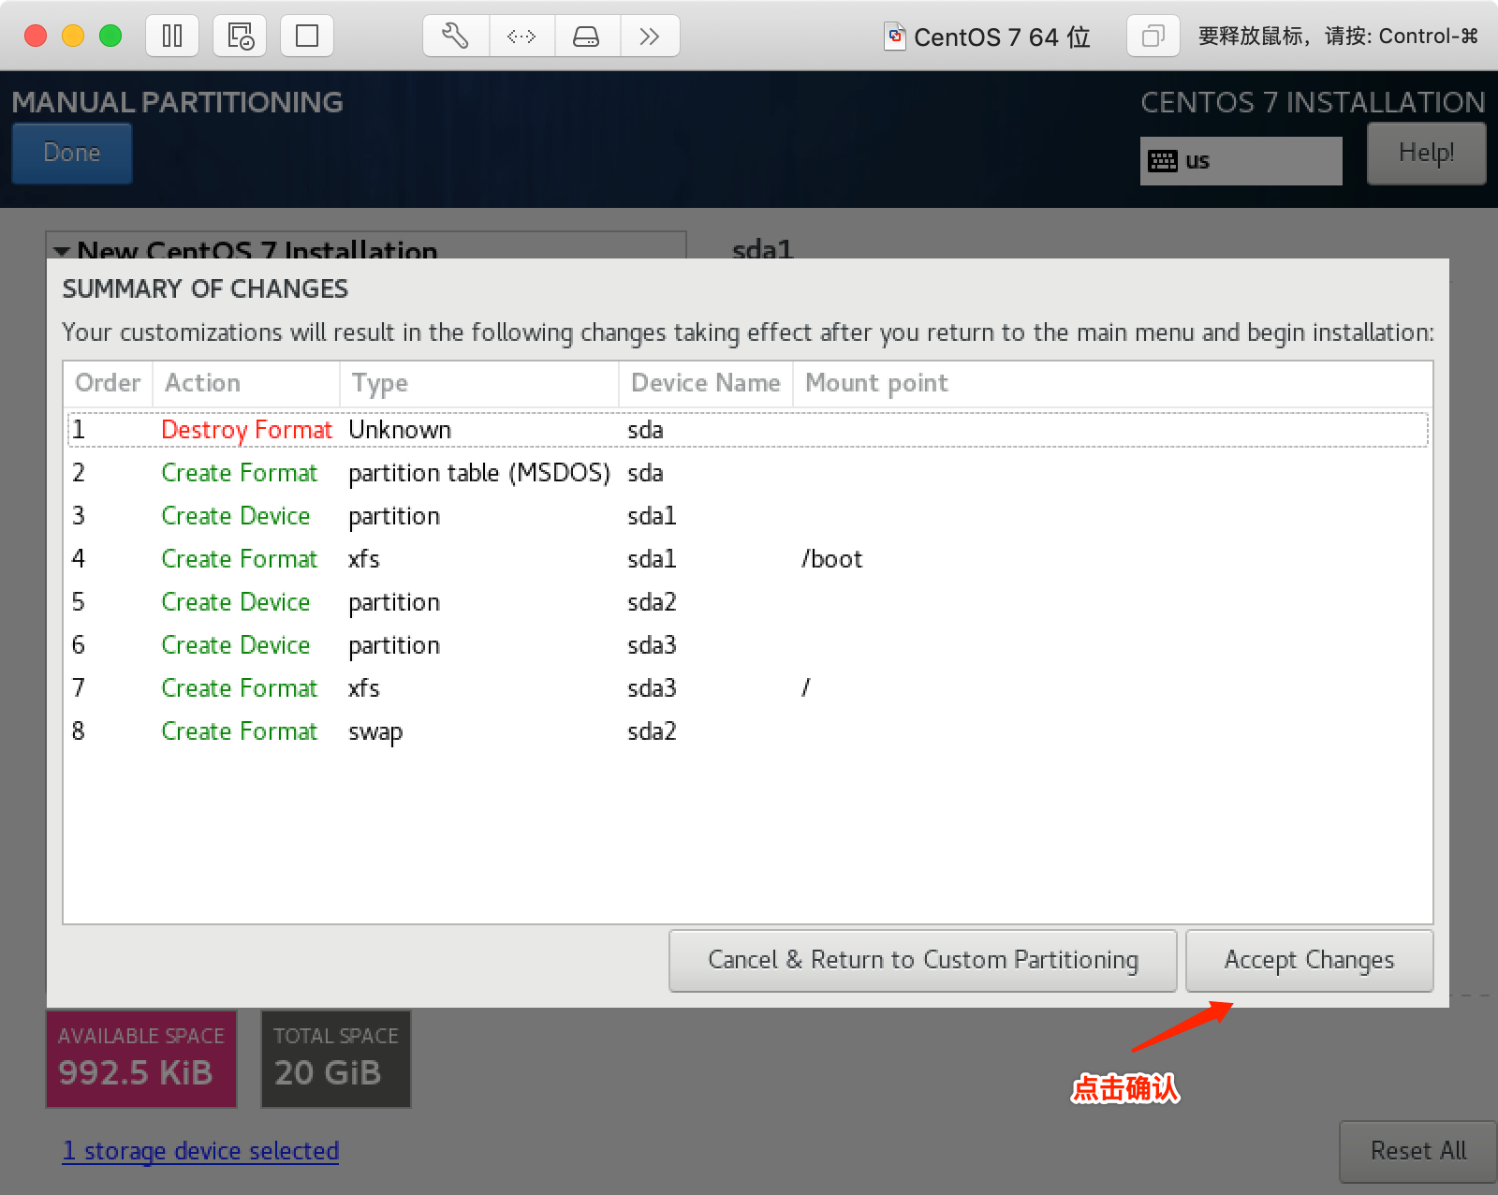Click 'Create Format' in order row 8
The width and height of the screenshot is (1498, 1195).
point(239,731)
